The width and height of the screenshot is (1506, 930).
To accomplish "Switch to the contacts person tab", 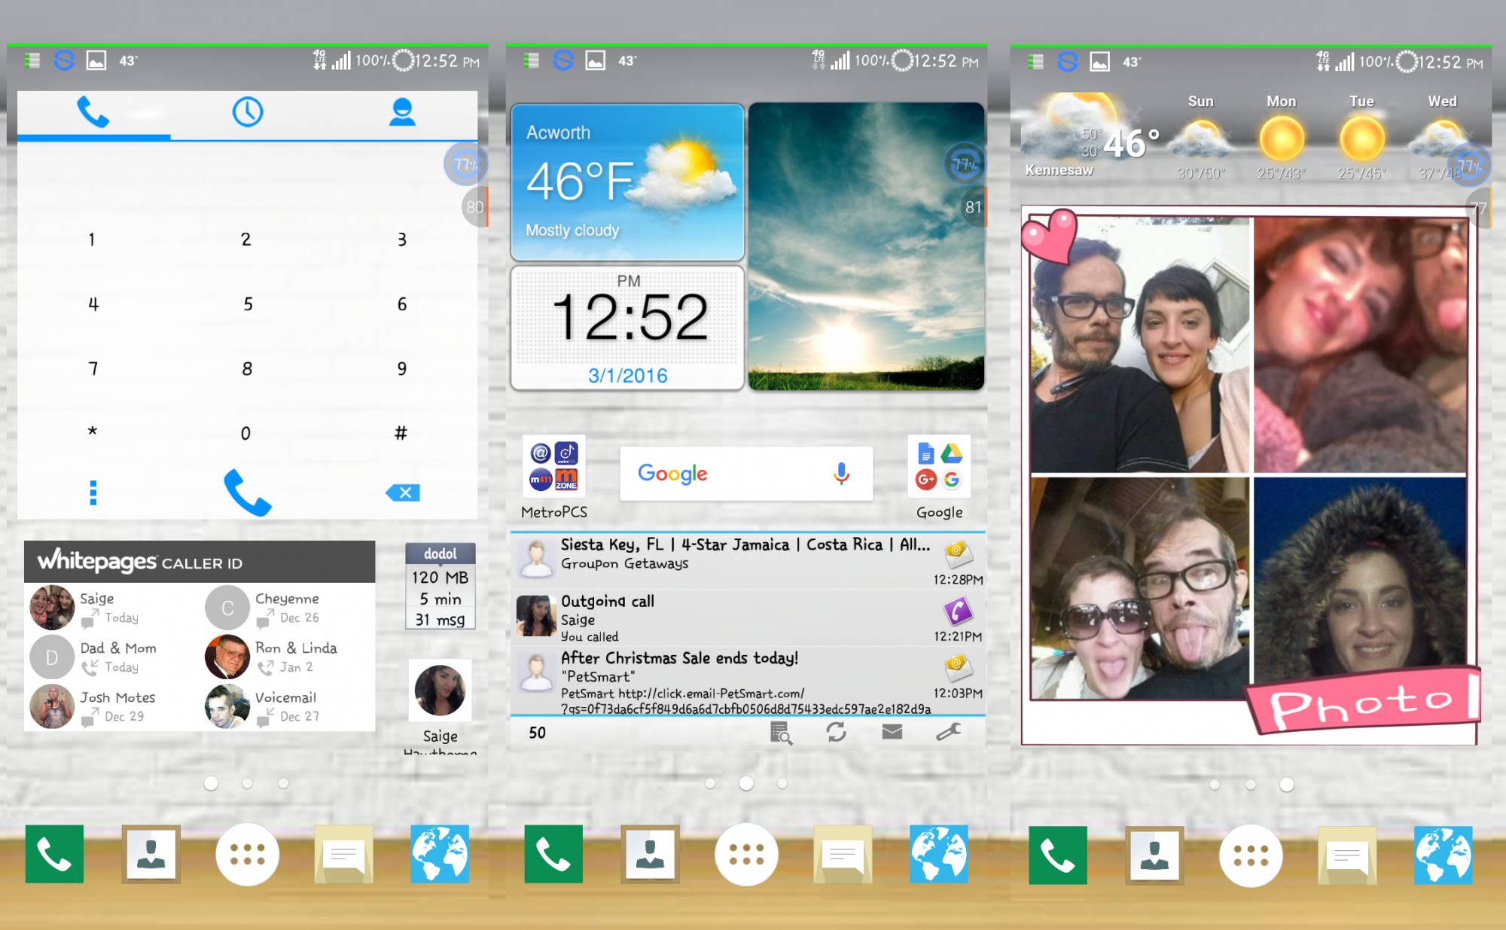I will point(402,112).
